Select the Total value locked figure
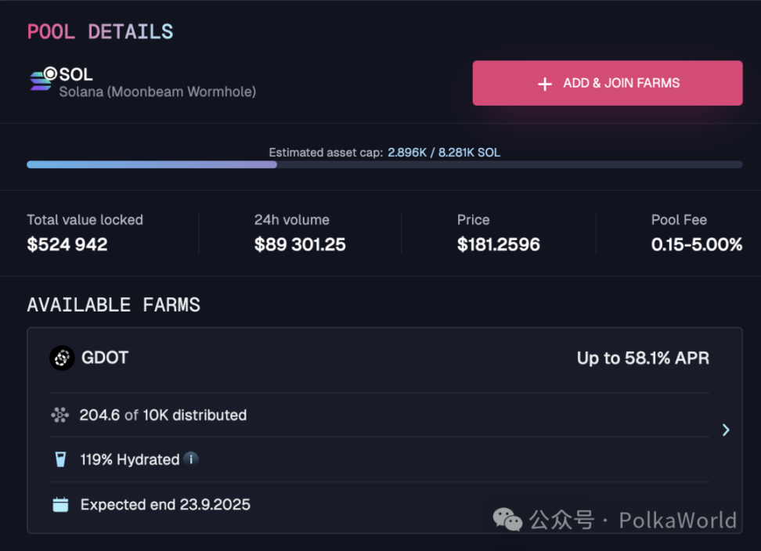Screen dimensions: 761x551 pos(67,244)
